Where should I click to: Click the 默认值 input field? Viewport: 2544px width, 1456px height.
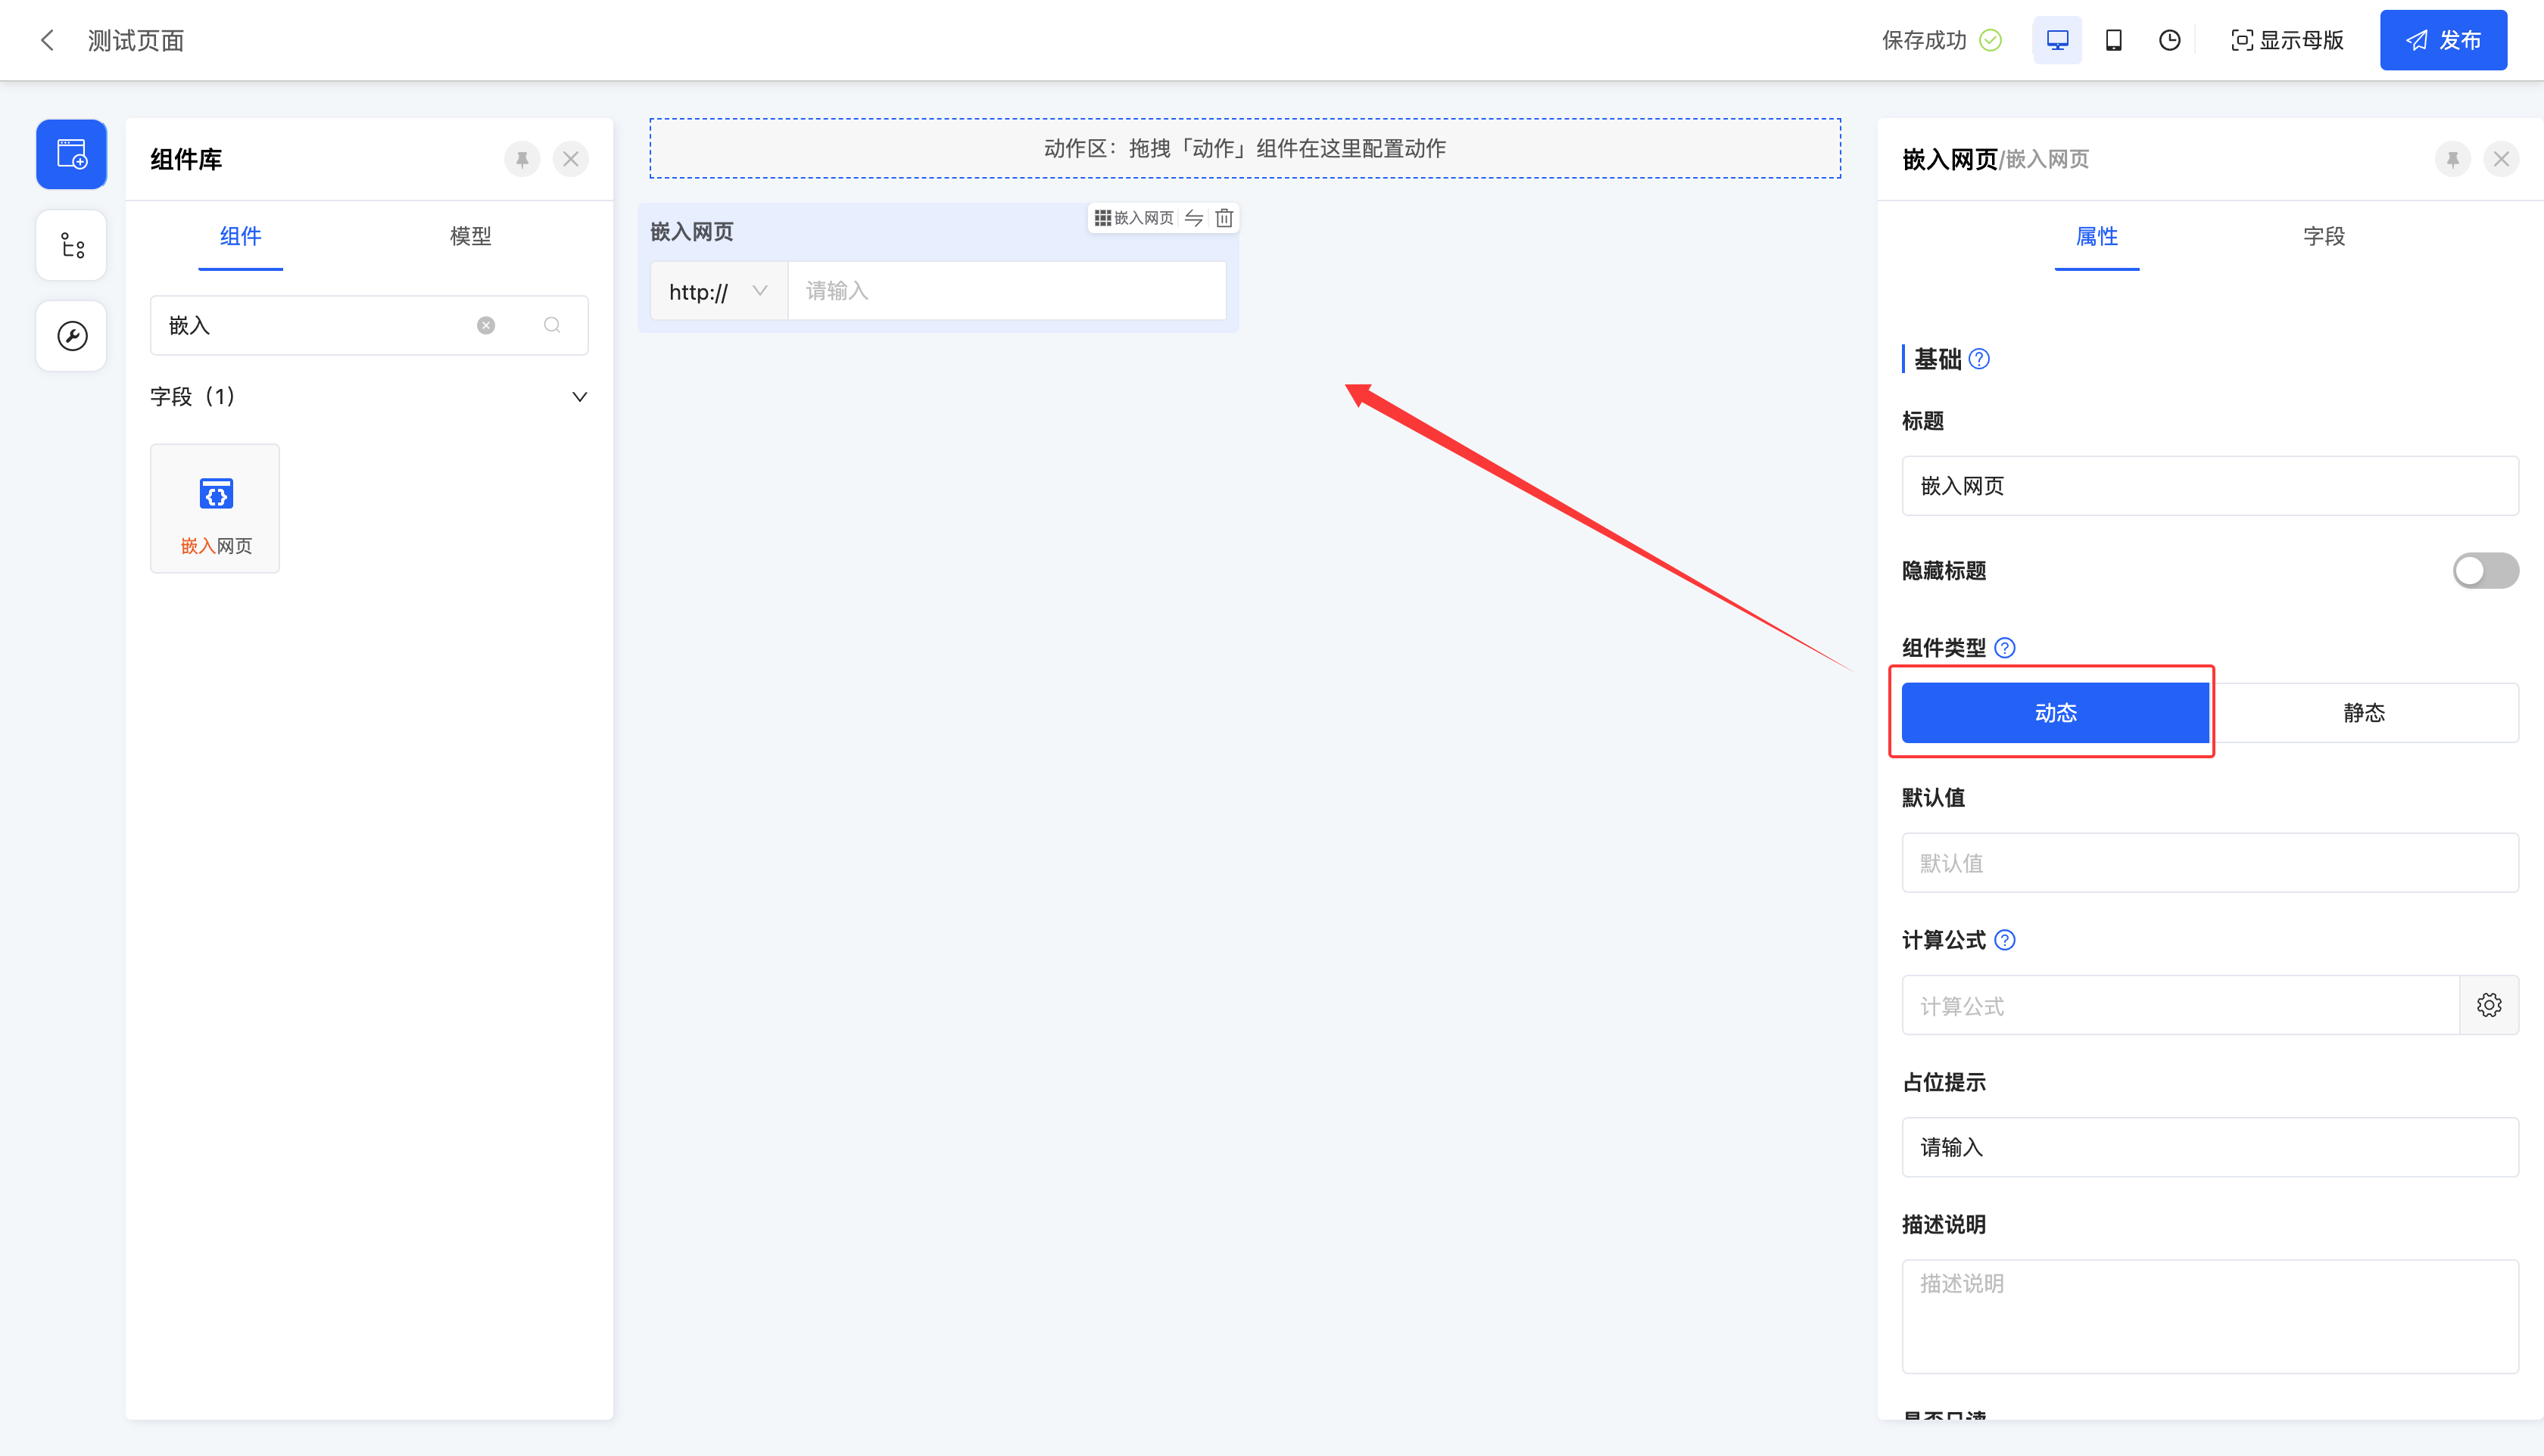tap(2209, 863)
